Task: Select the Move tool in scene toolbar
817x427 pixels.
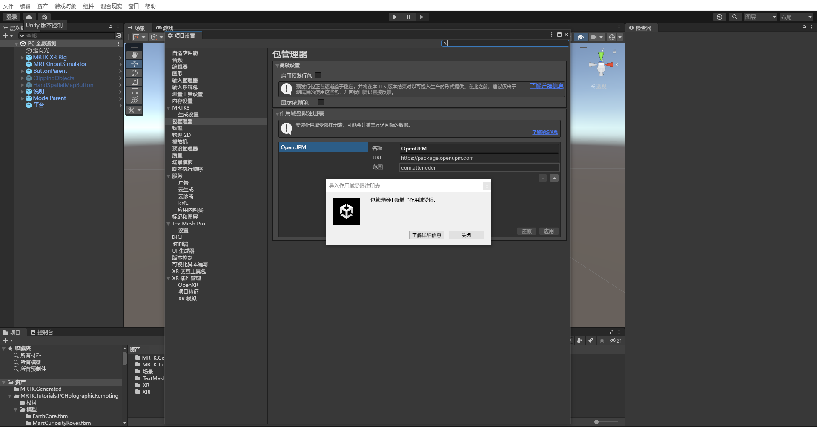Action: click(x=134, y=64)
